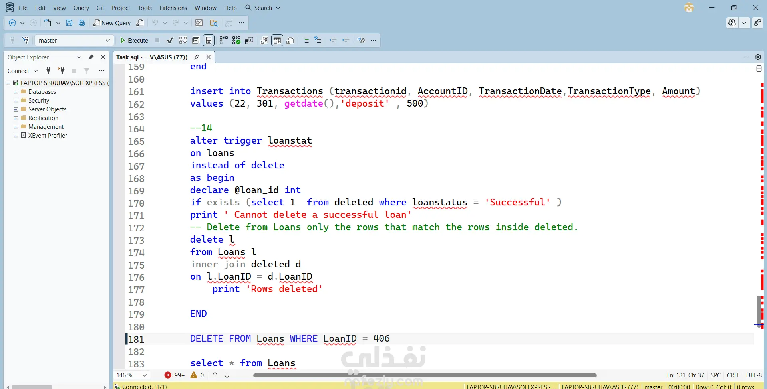
Task: Expand the Management folder
Action: [x=16, y=127]
